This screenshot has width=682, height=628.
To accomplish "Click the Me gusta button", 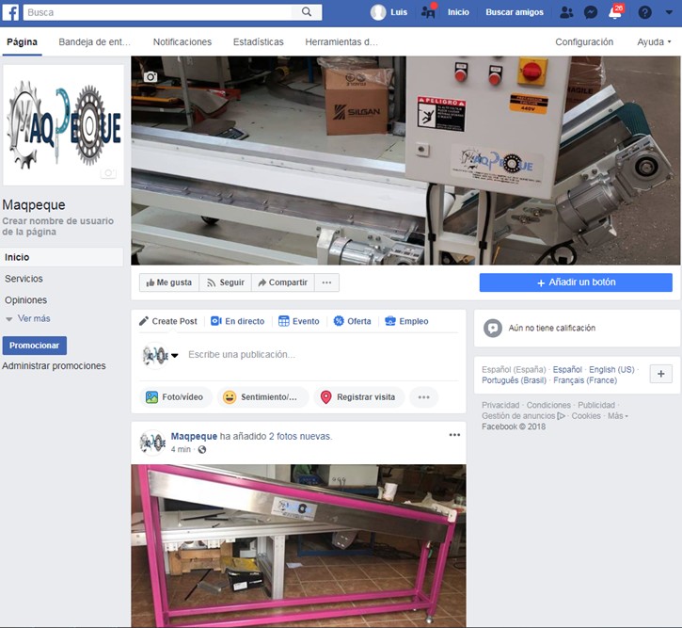I will pyautogui.click(x=169, y=282).
